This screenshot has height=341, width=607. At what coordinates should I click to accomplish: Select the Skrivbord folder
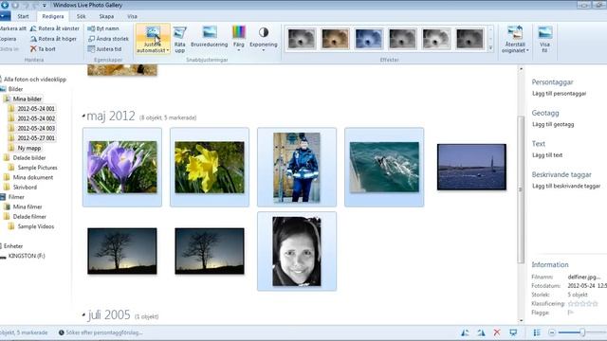click(25, 188)
